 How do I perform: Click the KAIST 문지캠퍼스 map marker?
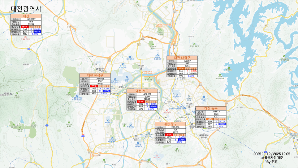click(x=157, y=55)
